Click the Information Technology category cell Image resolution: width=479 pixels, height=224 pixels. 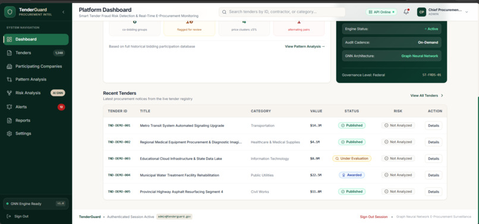[270, 158]
